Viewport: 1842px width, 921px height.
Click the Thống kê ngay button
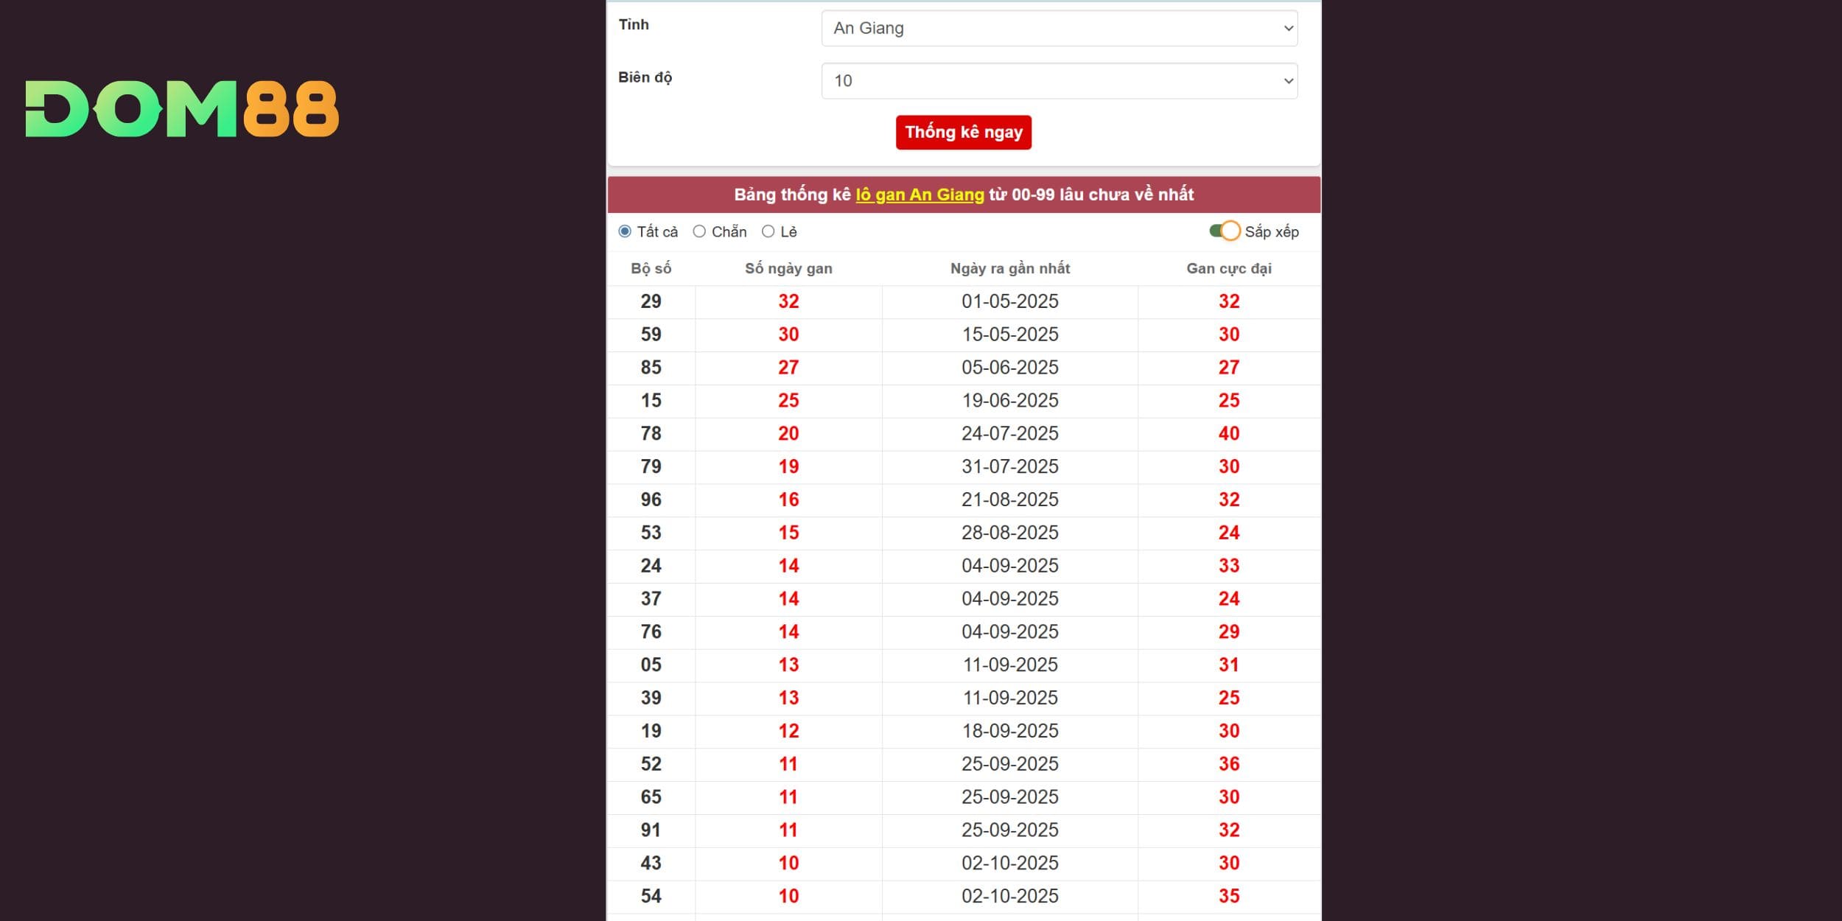tap(963, 133)
